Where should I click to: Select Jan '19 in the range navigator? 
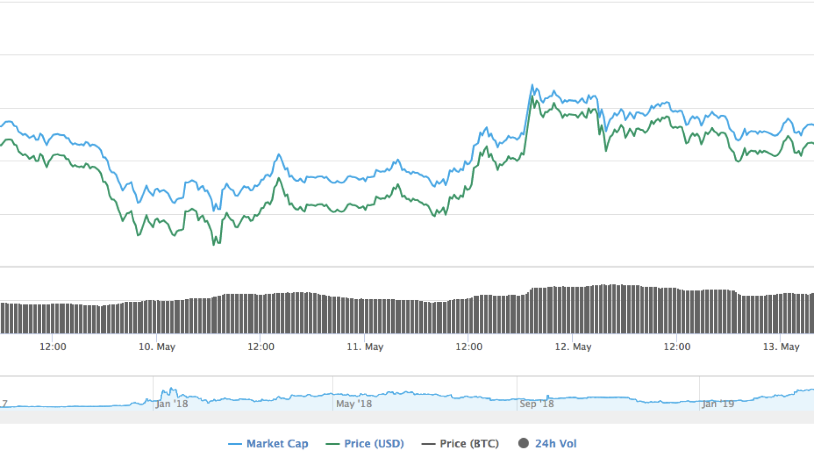coord(718,404)
